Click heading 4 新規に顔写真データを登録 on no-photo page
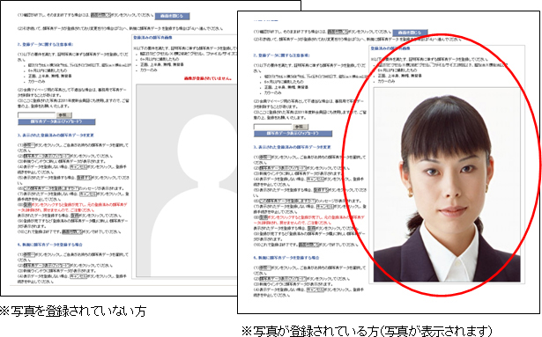Viewport: 542px width, 337px height. click(x=49, y=245)
